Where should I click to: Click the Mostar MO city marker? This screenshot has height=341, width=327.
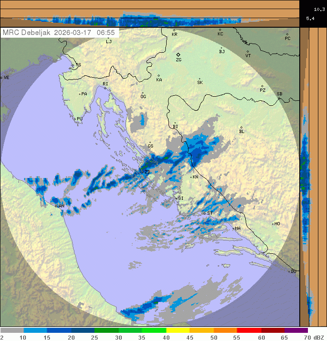click(x=272, y=224)
